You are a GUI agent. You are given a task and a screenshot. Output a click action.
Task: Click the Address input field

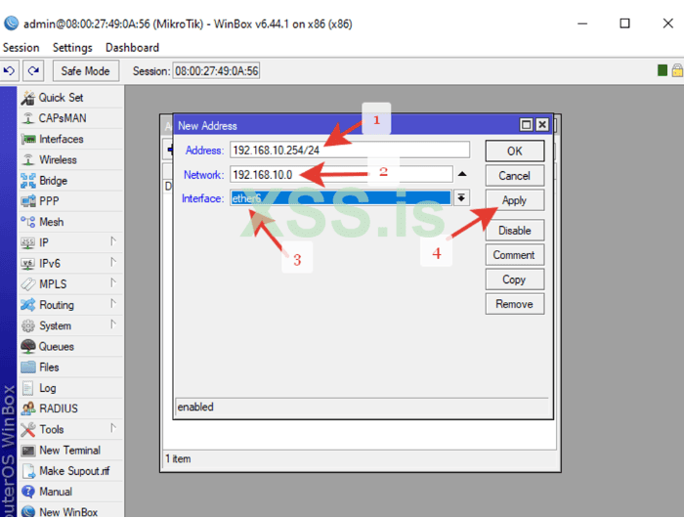[350, 151]
